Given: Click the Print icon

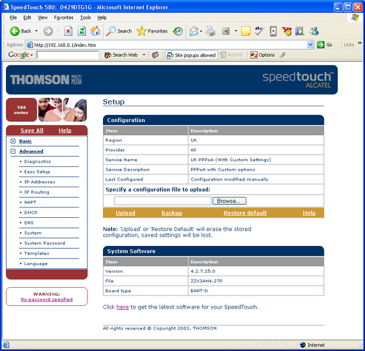Looking at the screenshot, I should click(211, 31).
